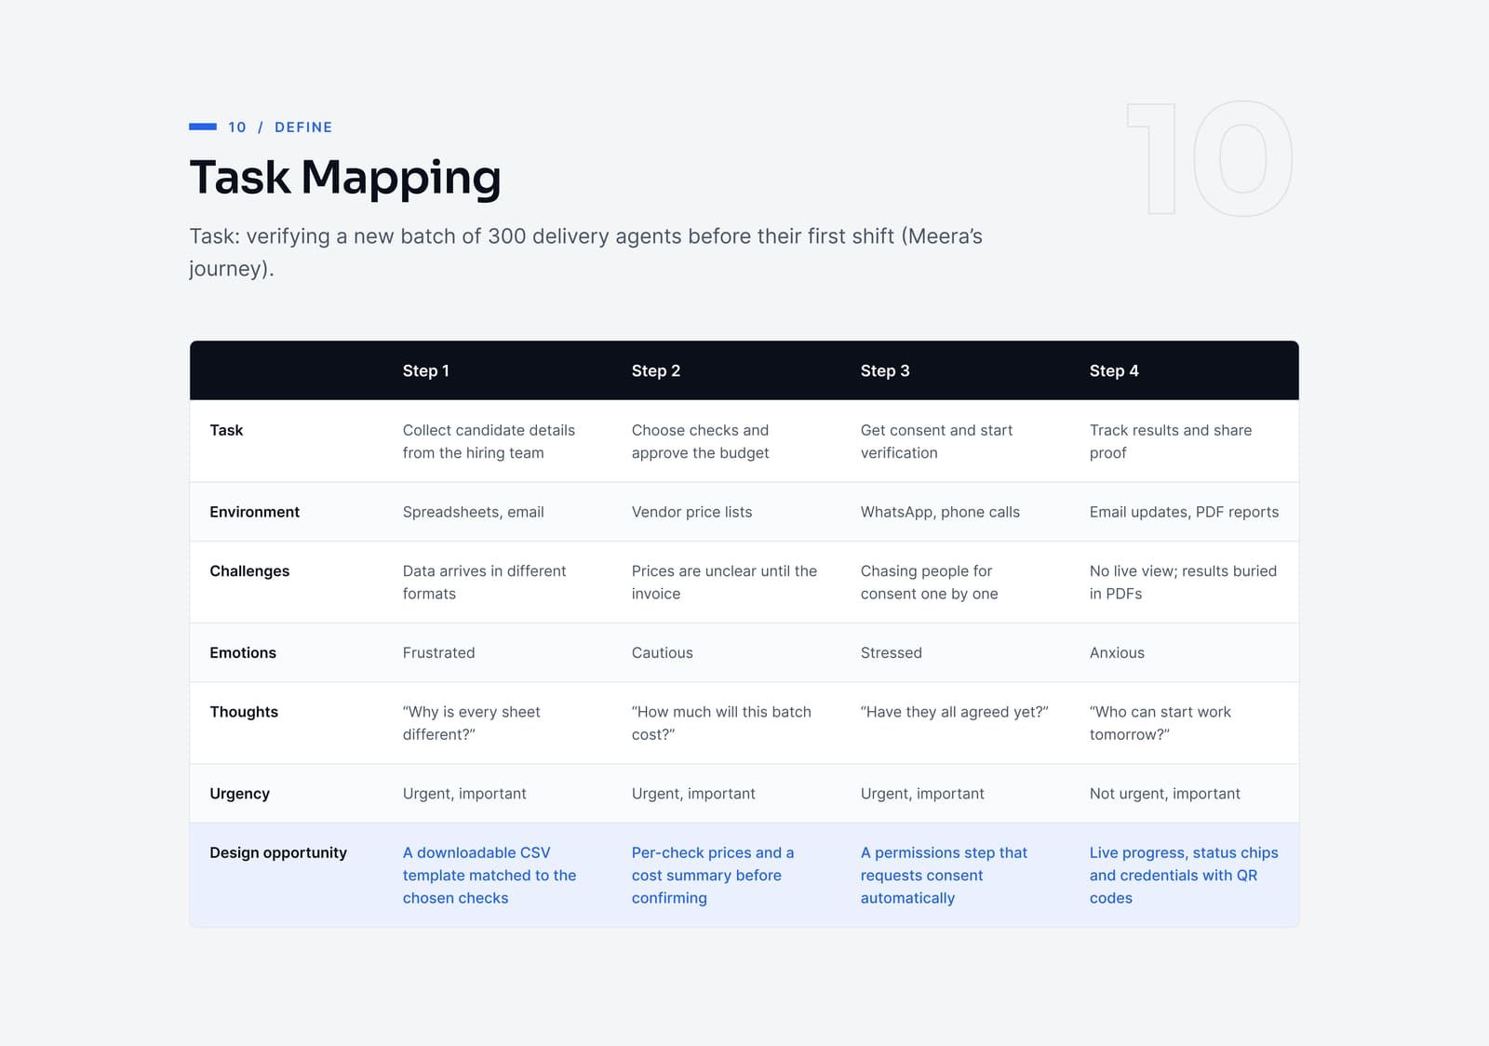1489x1046 pixels.
Task: Click the 'Not urgent, important' cell
Action: click(x=1164, y=794)
